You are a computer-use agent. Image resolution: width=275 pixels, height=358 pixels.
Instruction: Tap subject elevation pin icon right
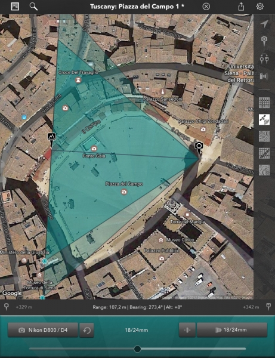coord(268,307)
